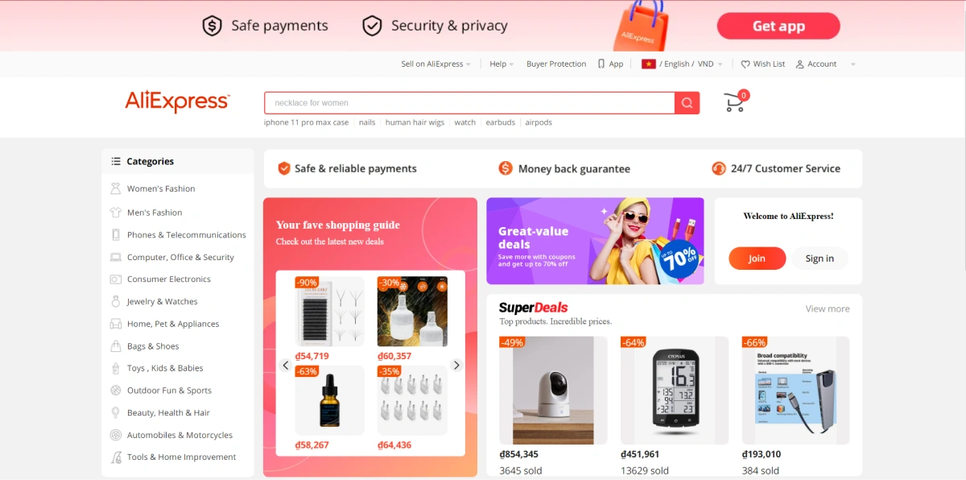The image size is (966, 480).
Task: Expand the Help dropdown menu
Action: tap(501, 64)
